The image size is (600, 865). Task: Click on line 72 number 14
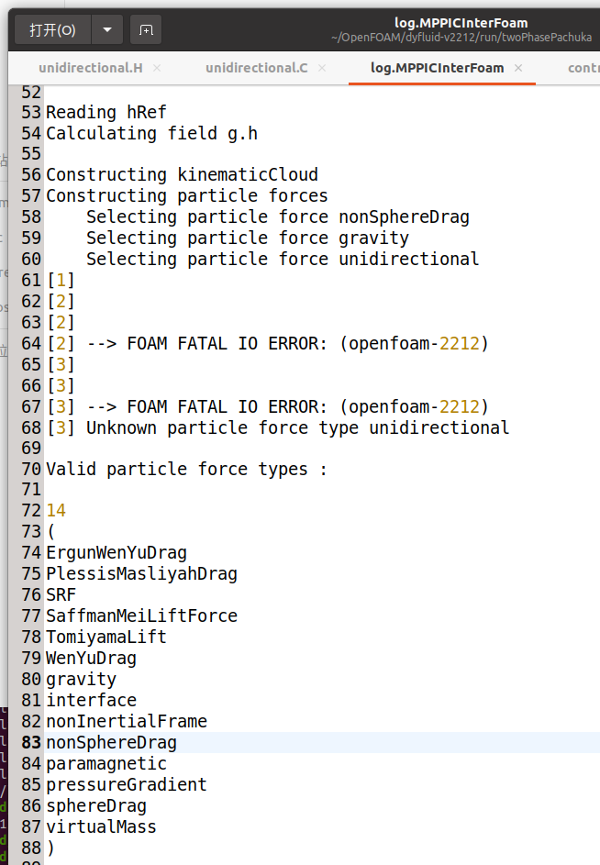(56, 511)
